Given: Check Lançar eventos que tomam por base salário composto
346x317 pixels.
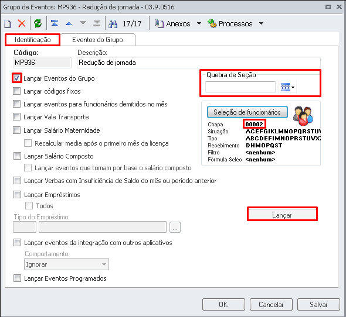Looking at the screenshot, I should click(x=28, y=168).
